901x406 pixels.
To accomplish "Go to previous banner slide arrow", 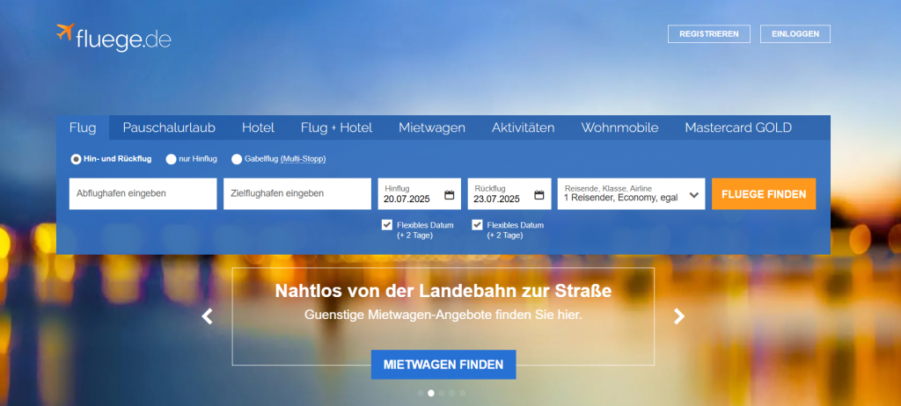I will [x=207, y=316].
